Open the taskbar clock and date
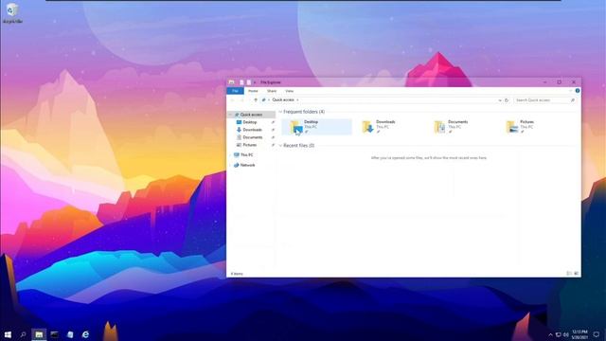The image size is (606, 341). pyautogui.click(x=579, y=334)
